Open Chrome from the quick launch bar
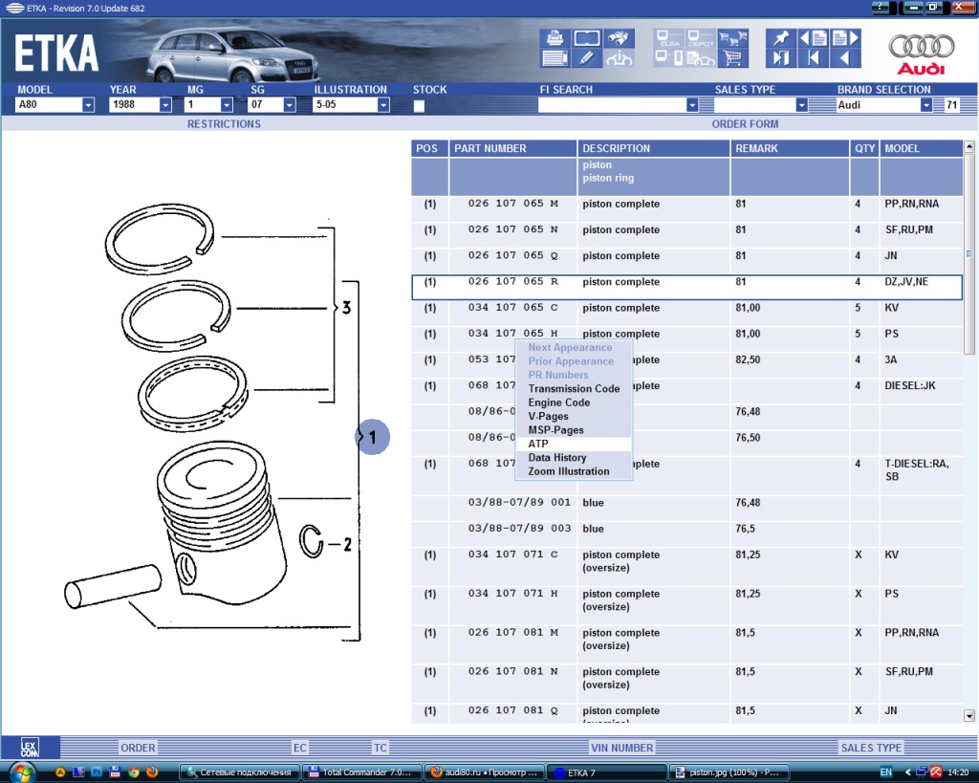 point(134,772)
